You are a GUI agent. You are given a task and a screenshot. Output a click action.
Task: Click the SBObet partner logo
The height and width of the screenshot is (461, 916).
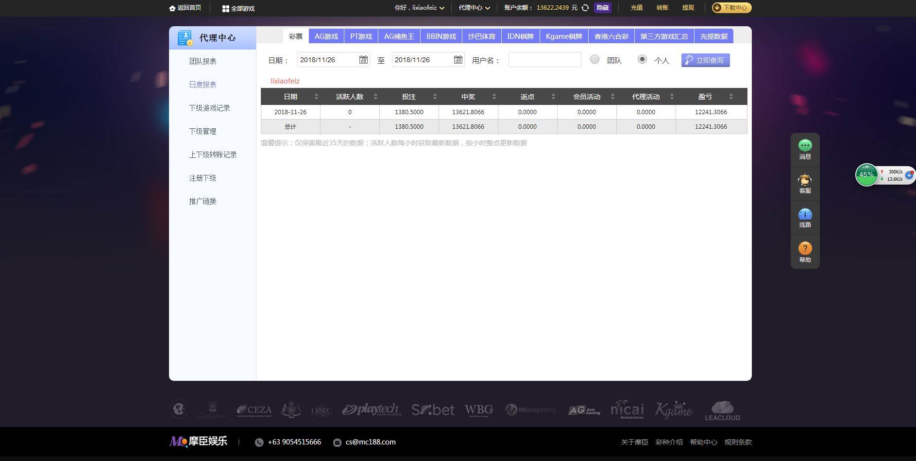(x=433, y=410)
